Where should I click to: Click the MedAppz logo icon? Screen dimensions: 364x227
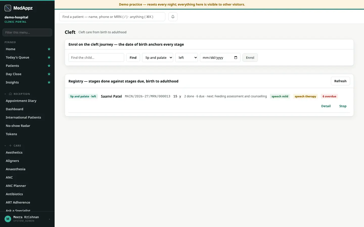click(x=8, y=8)
